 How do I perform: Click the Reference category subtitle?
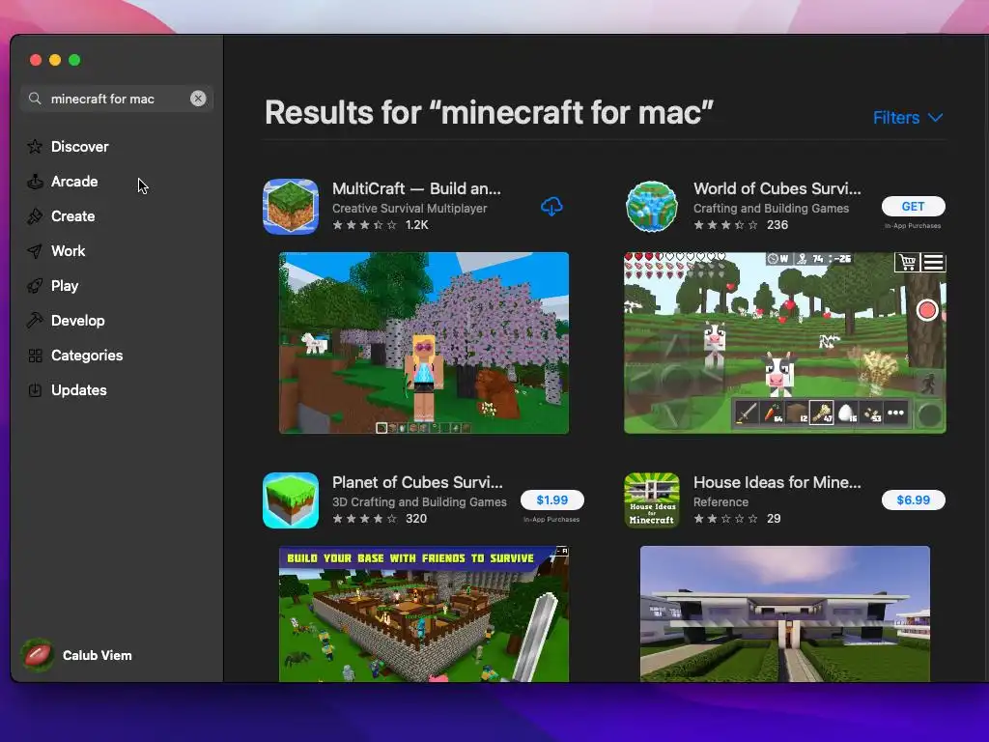pyautogui.click(x=721, y=502)
